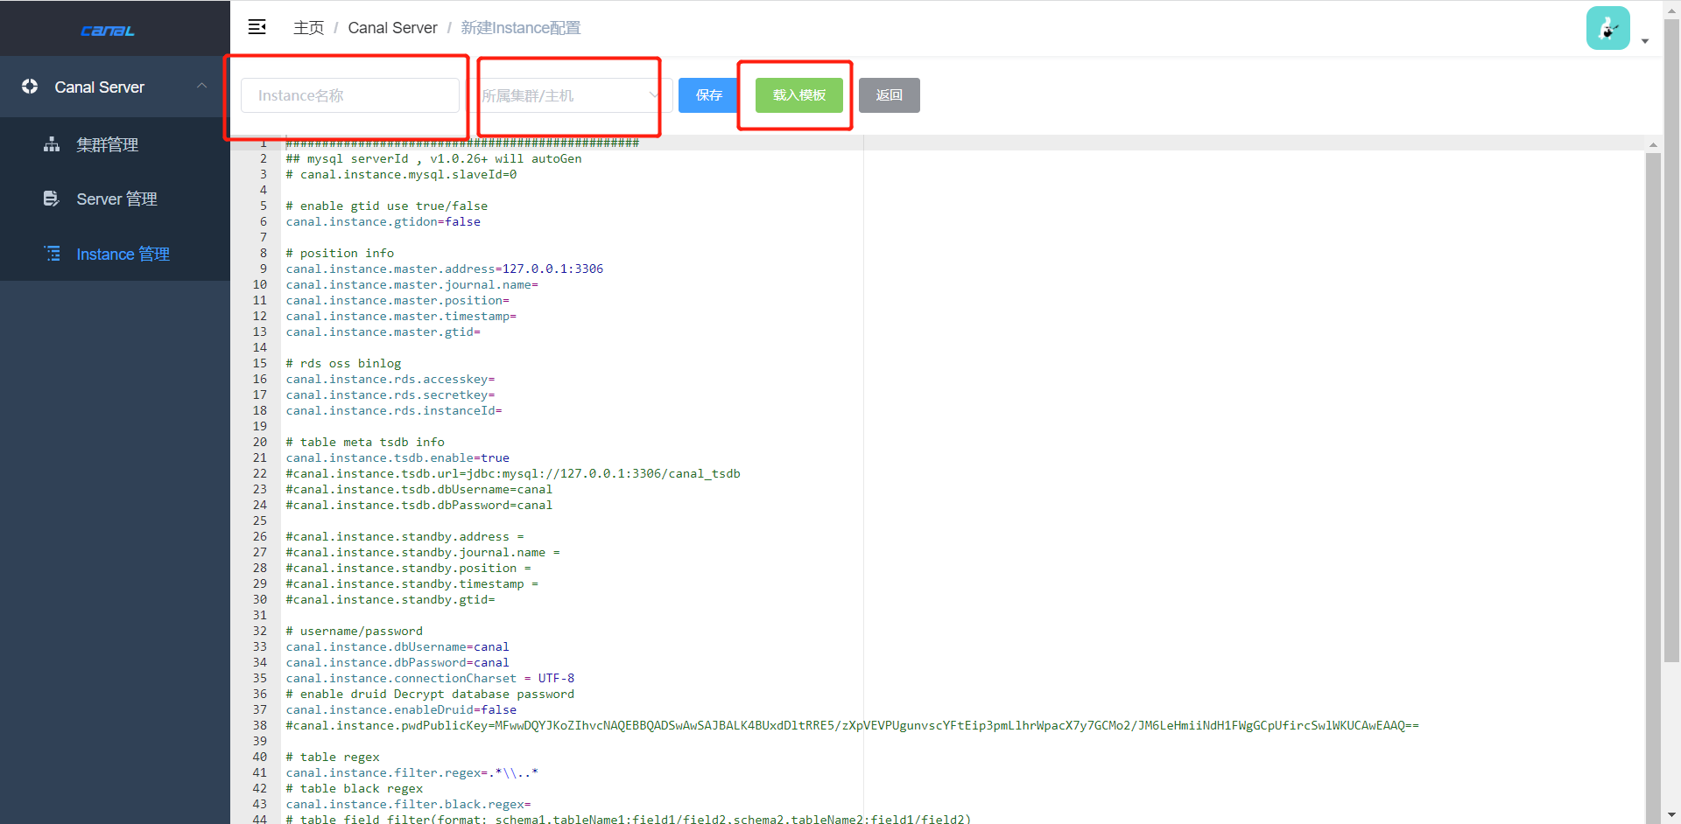Click line canal.instance.gtidon=false
The height and width of the screenshot is (824, 1681).
(x=383, y=221)
